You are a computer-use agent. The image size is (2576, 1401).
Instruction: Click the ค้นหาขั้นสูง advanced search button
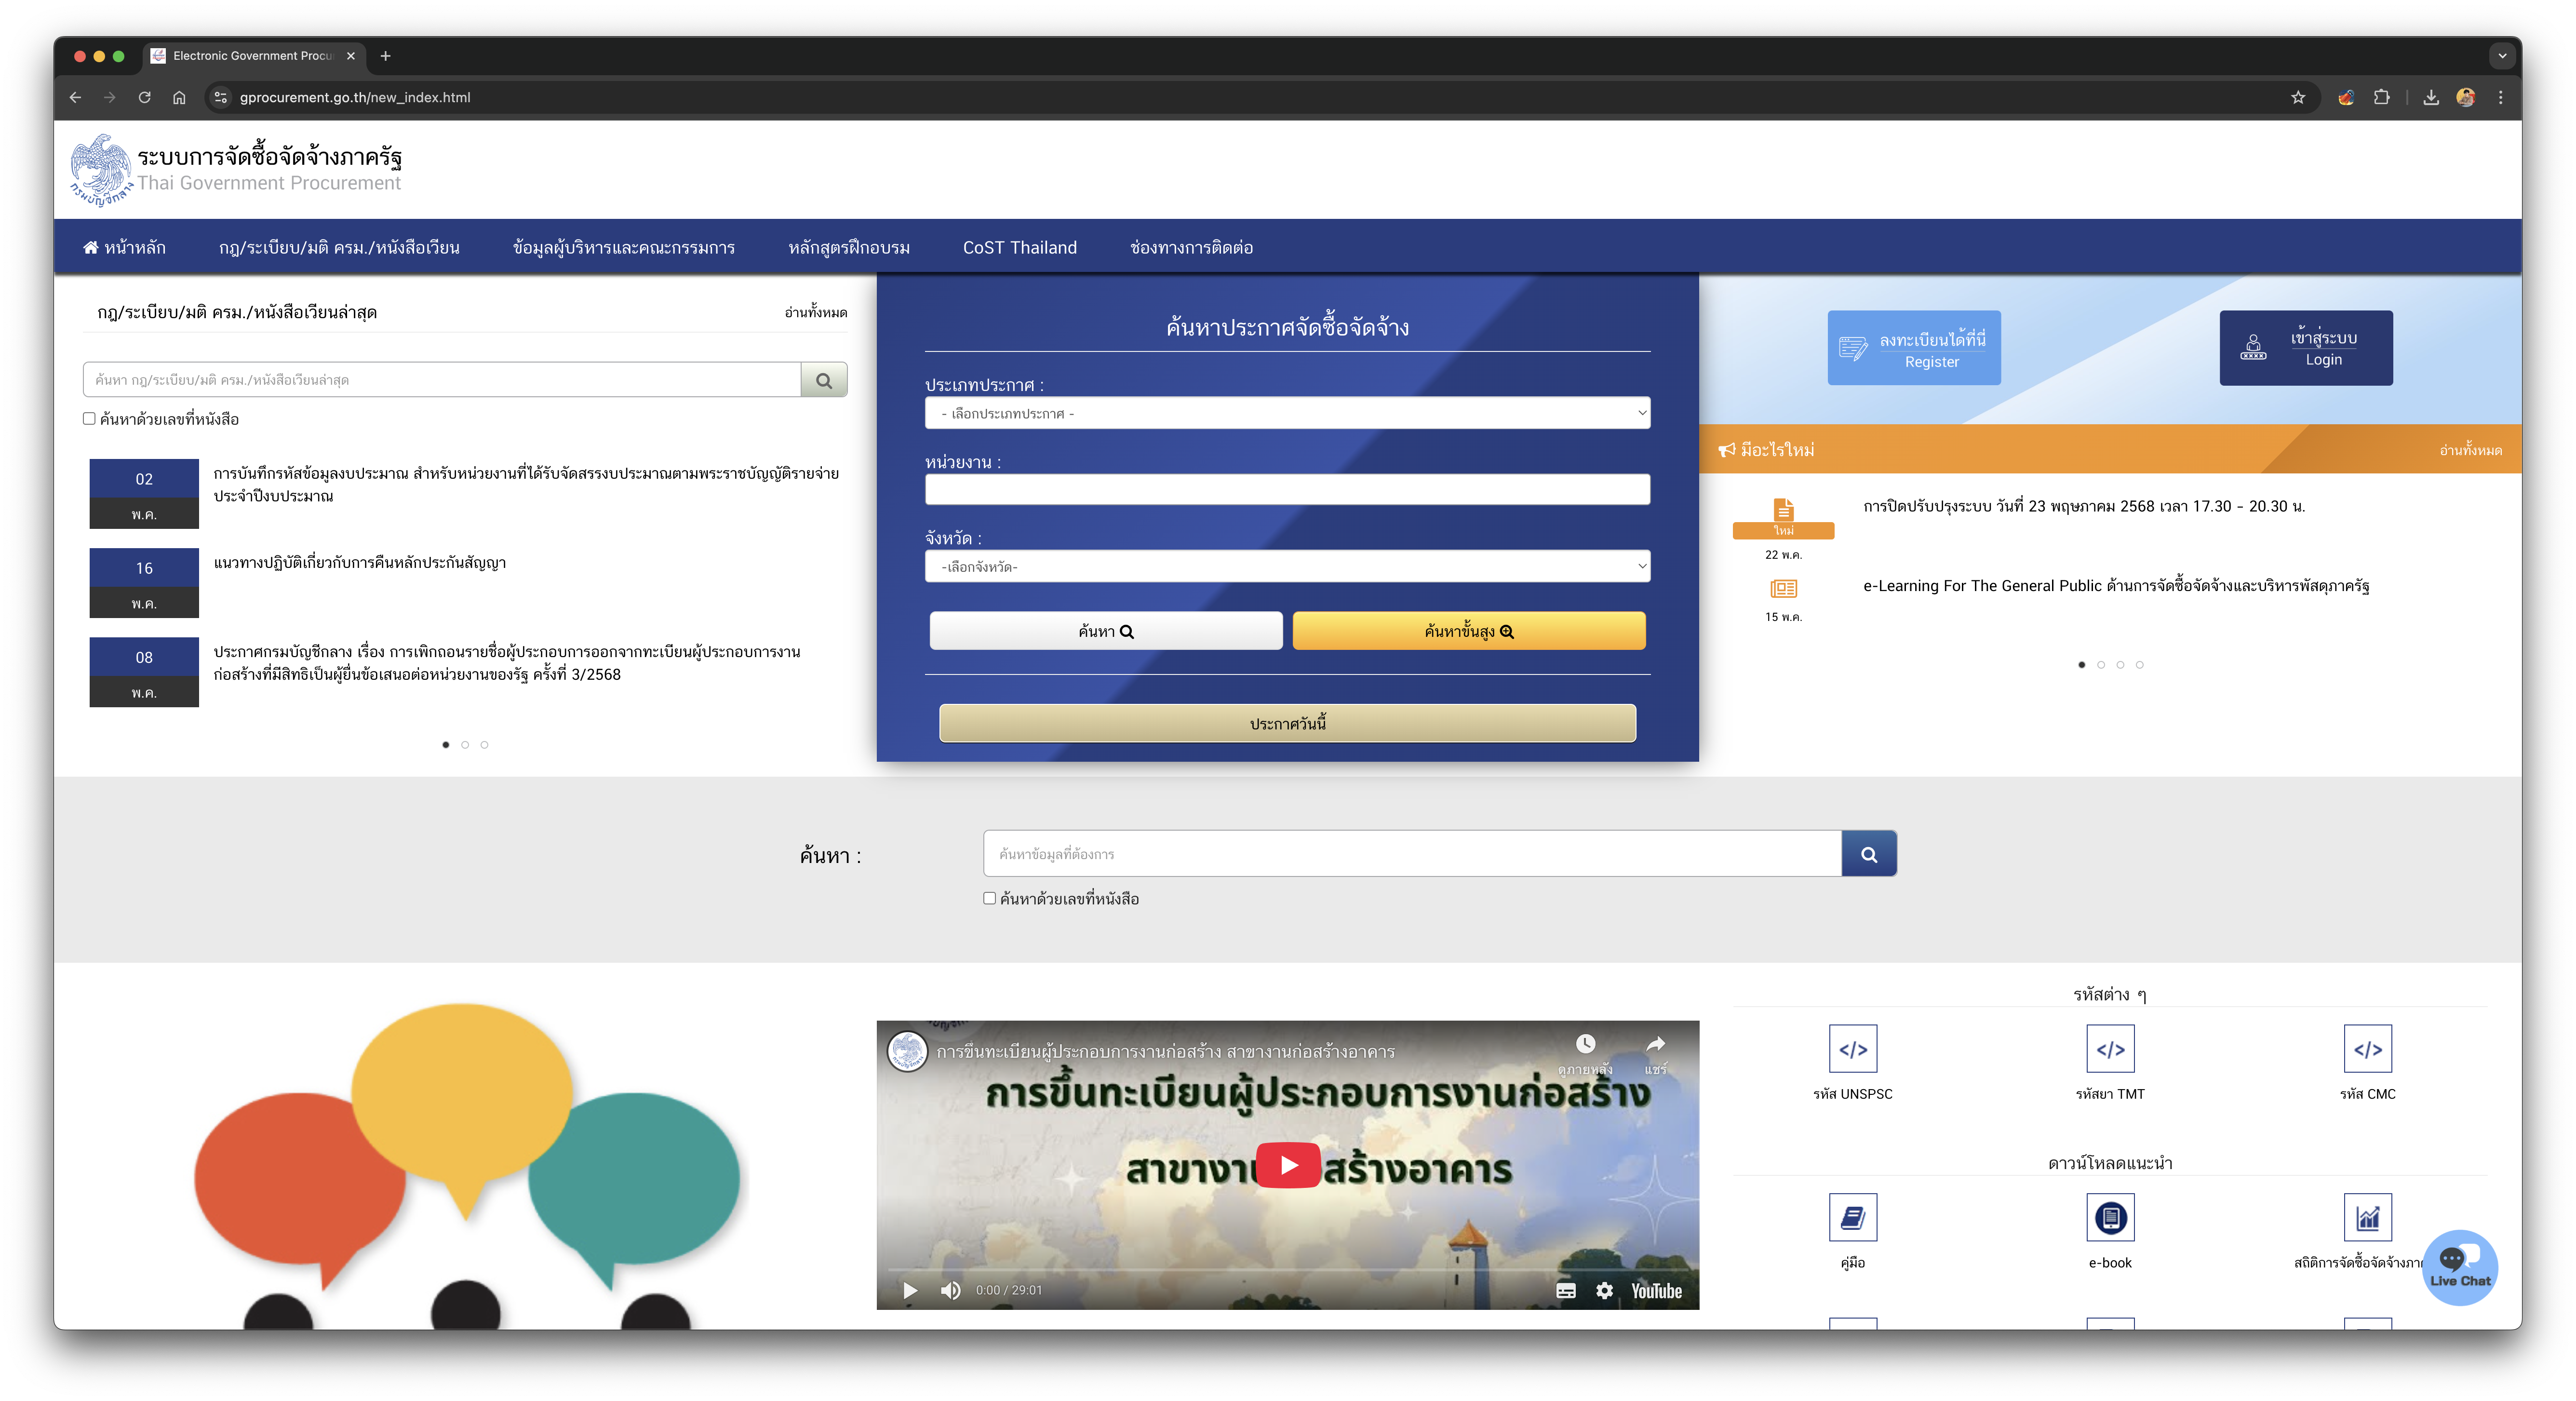(1468, 631)
